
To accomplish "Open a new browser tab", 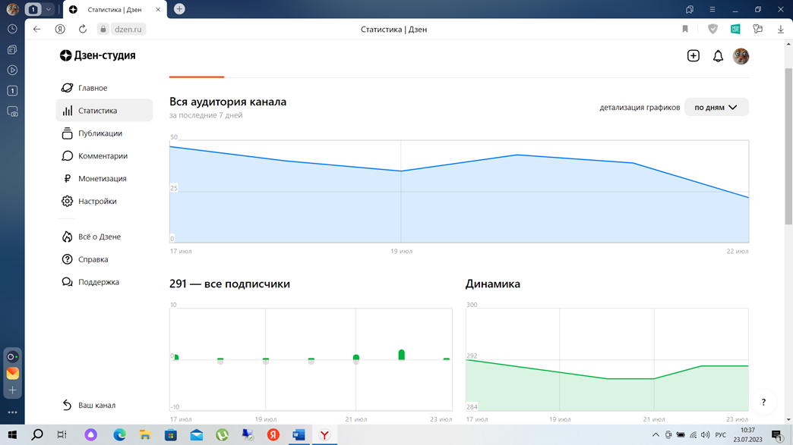I will pyautogui.click(x=179, y=9).
